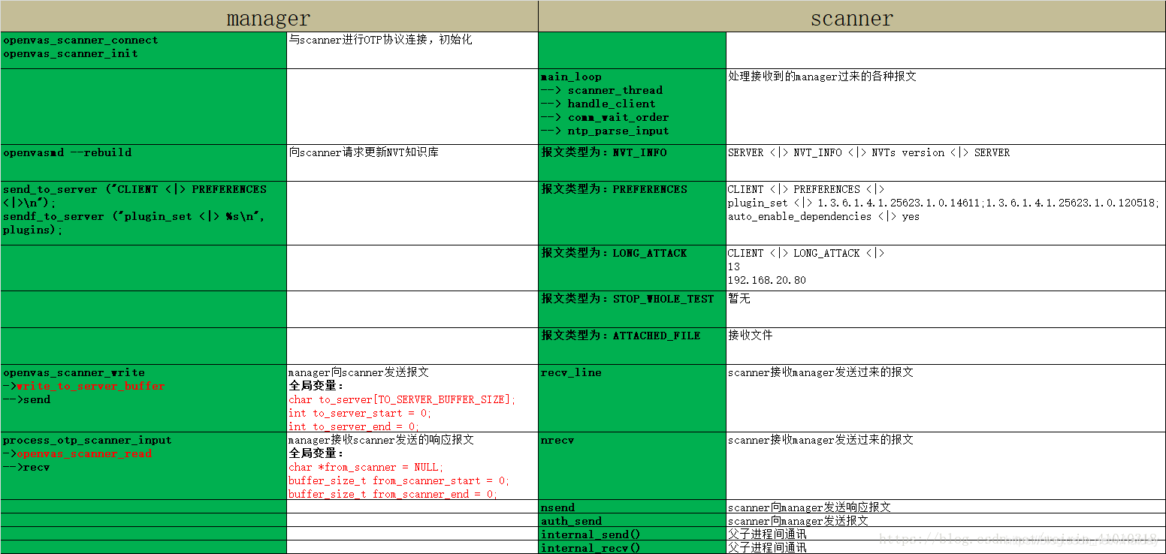Click "父子进程间通讯" in the internal_recv() row
Viewport: 1166px width, 554px height.
click(x=767, y=548)
